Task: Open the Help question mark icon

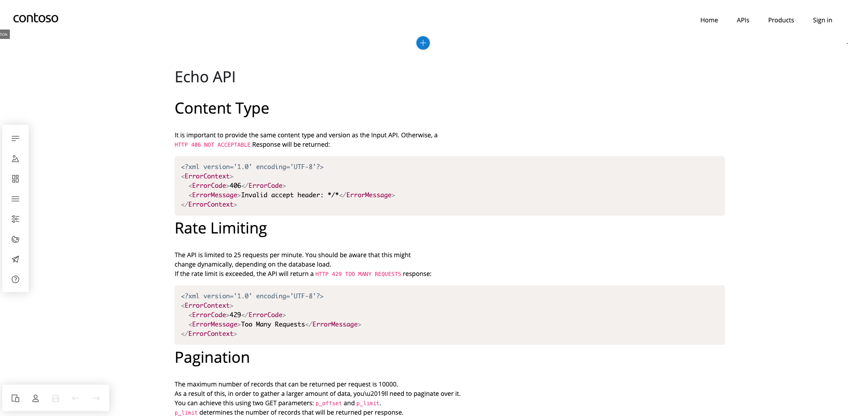Action: [15, 280]
